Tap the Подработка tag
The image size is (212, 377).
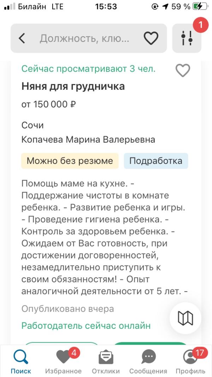(x=156, y=161)
